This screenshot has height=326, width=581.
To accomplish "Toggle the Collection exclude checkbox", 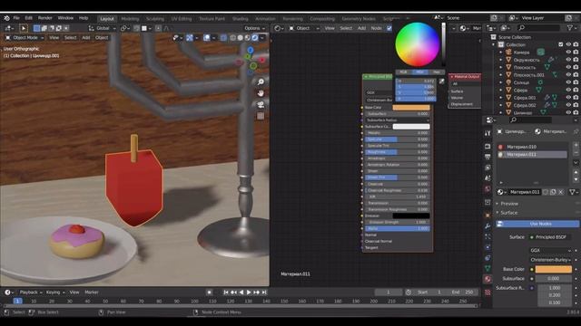I will point(561,44).
